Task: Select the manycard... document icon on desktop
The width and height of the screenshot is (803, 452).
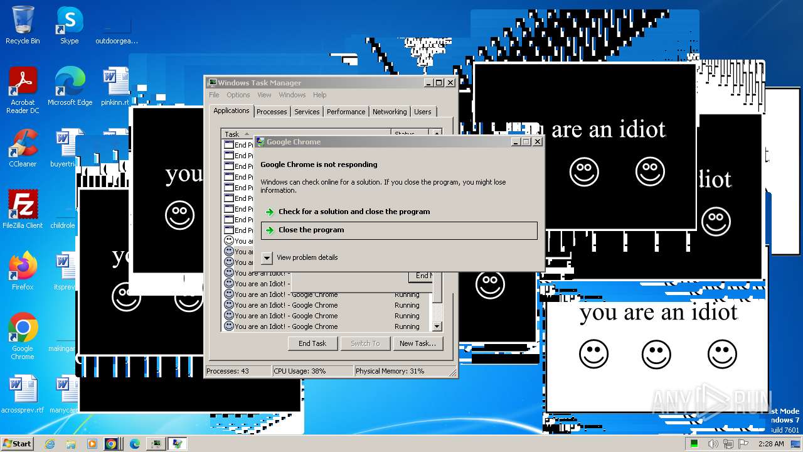Action: click(x=63, y=394)
